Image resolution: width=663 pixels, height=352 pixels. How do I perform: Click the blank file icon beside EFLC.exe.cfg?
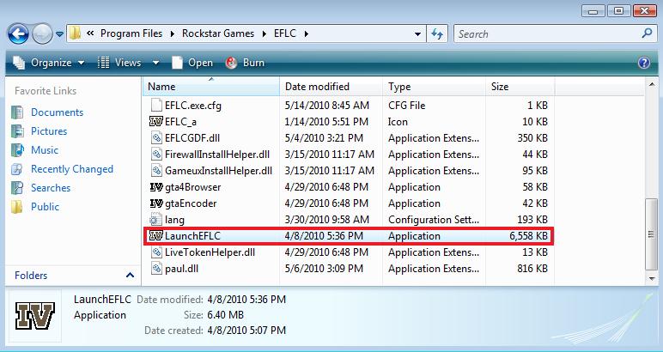[156, 106]
